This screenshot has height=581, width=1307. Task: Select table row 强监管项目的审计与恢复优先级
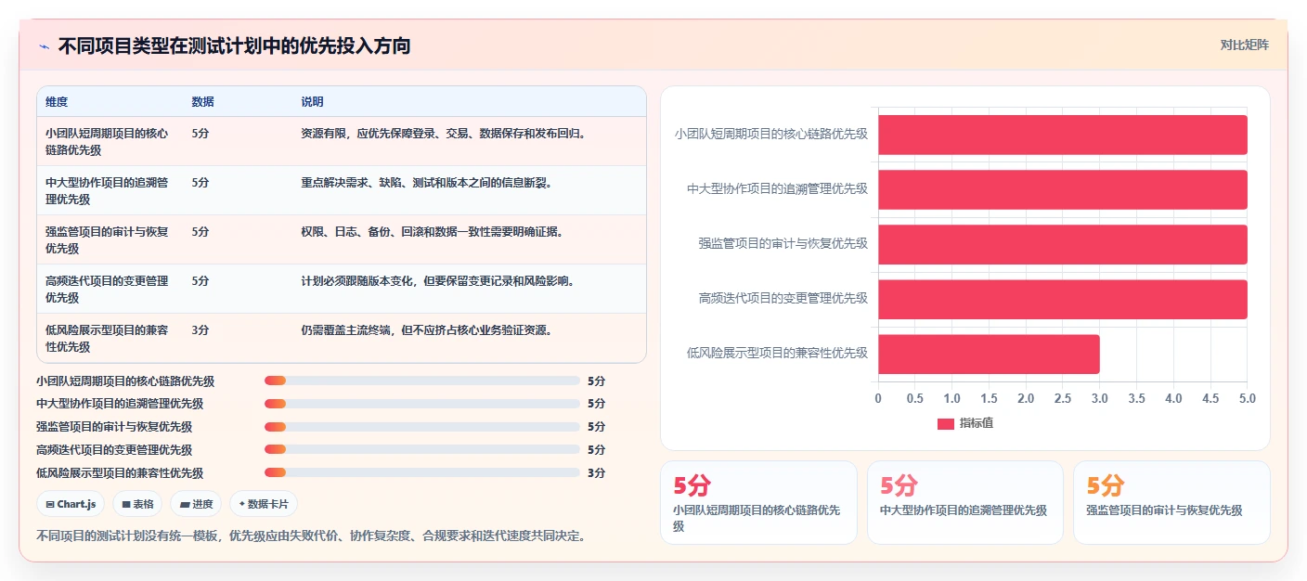(342, 239)
